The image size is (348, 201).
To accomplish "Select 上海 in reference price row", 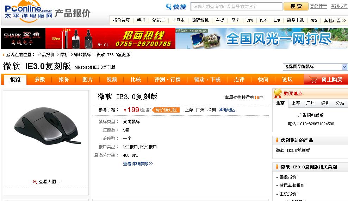I will [189, 110].
